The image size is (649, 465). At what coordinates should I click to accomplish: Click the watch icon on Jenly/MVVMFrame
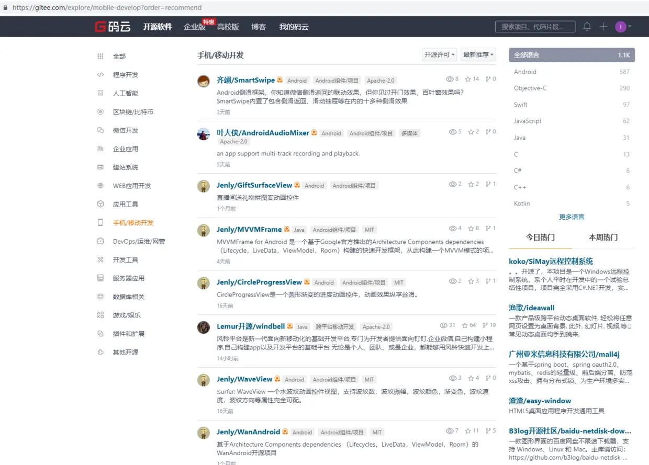tap(452, 228)
